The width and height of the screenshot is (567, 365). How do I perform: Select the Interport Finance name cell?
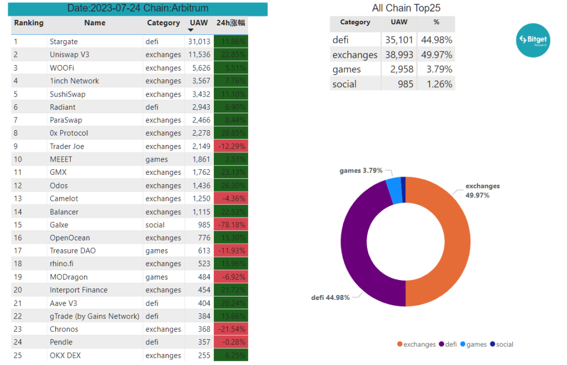(78, 290)
